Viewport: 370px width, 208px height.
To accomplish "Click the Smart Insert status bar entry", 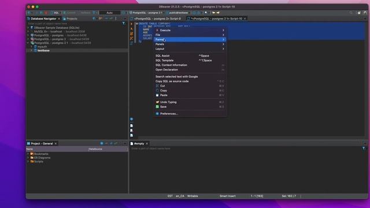I will tap(227, 196).
